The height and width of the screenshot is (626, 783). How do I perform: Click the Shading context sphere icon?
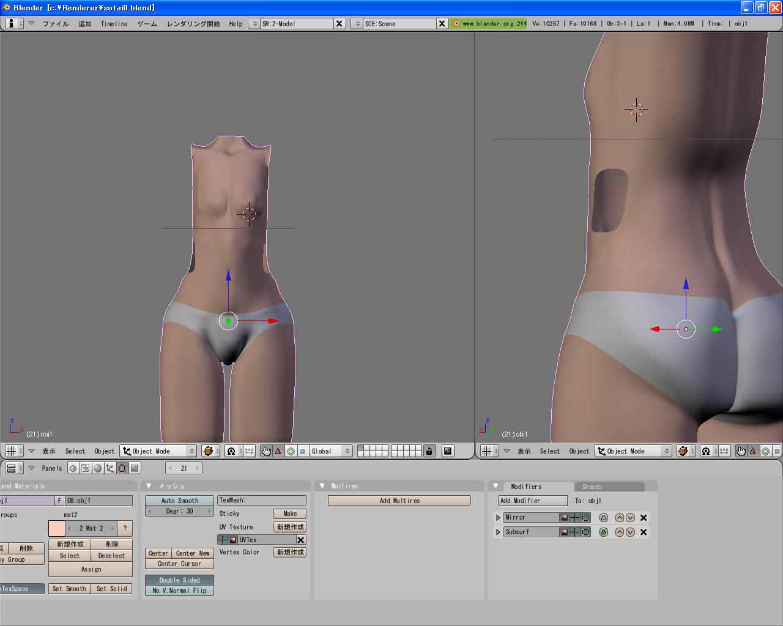pos(98,468)
